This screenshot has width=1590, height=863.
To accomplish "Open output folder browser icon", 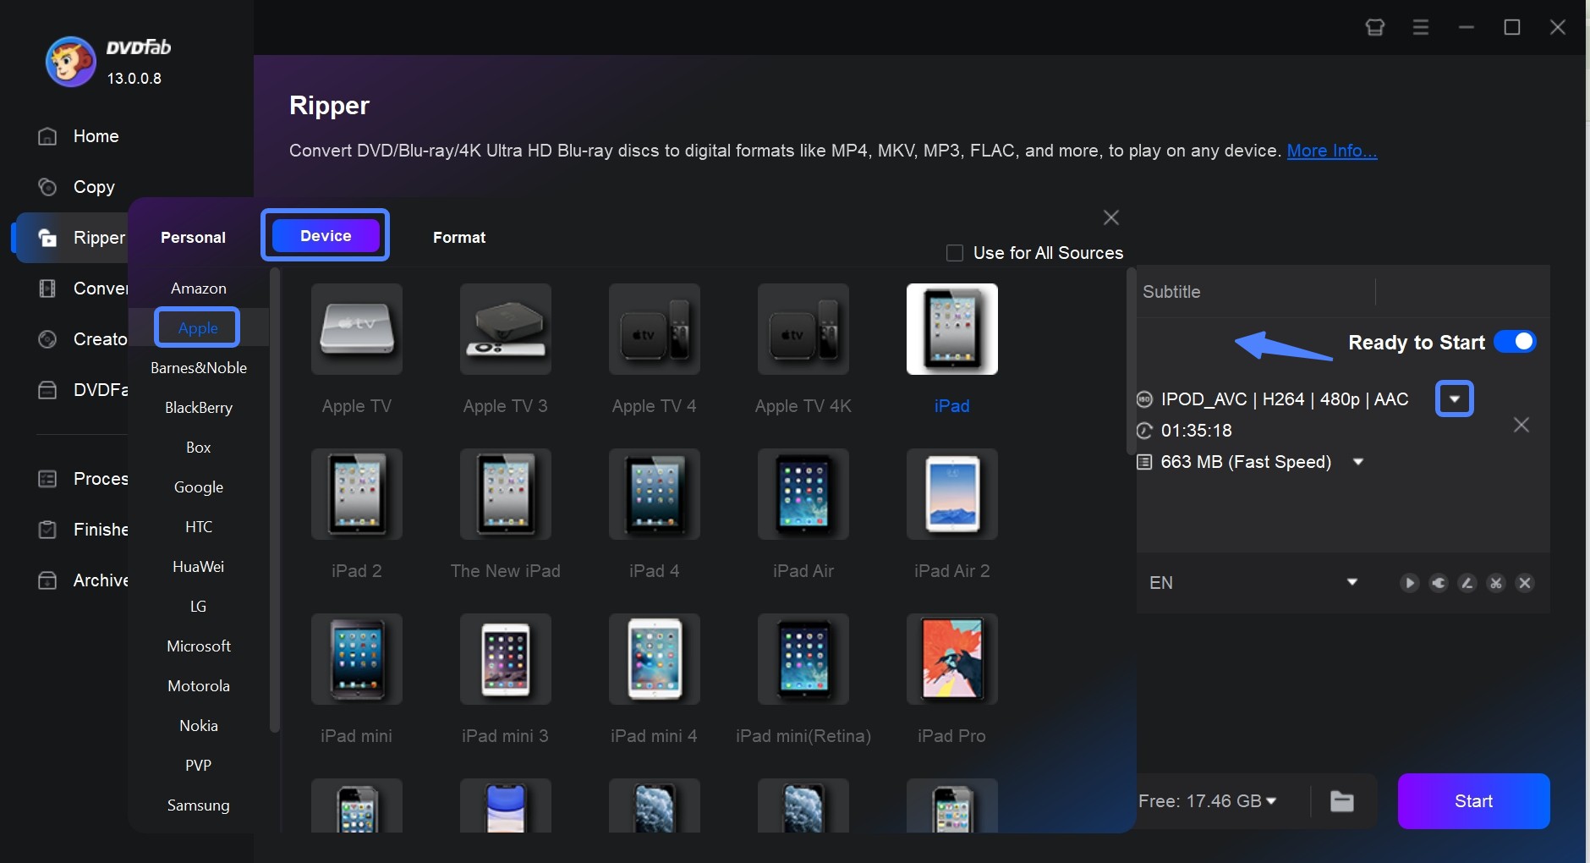I will 1341,801.
